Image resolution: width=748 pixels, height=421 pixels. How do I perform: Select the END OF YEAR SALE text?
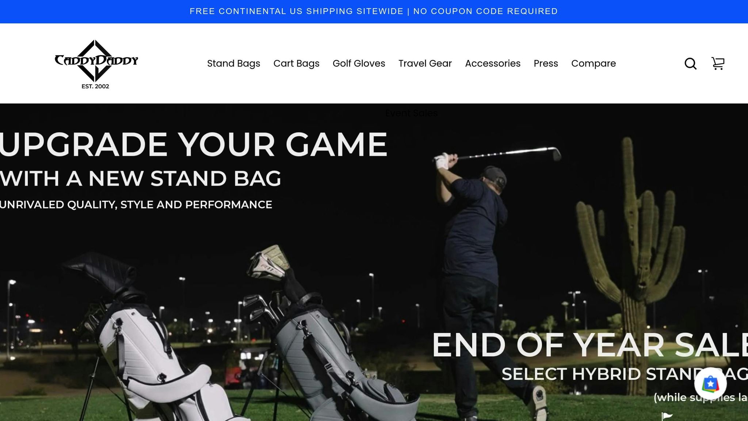point(590,345)
